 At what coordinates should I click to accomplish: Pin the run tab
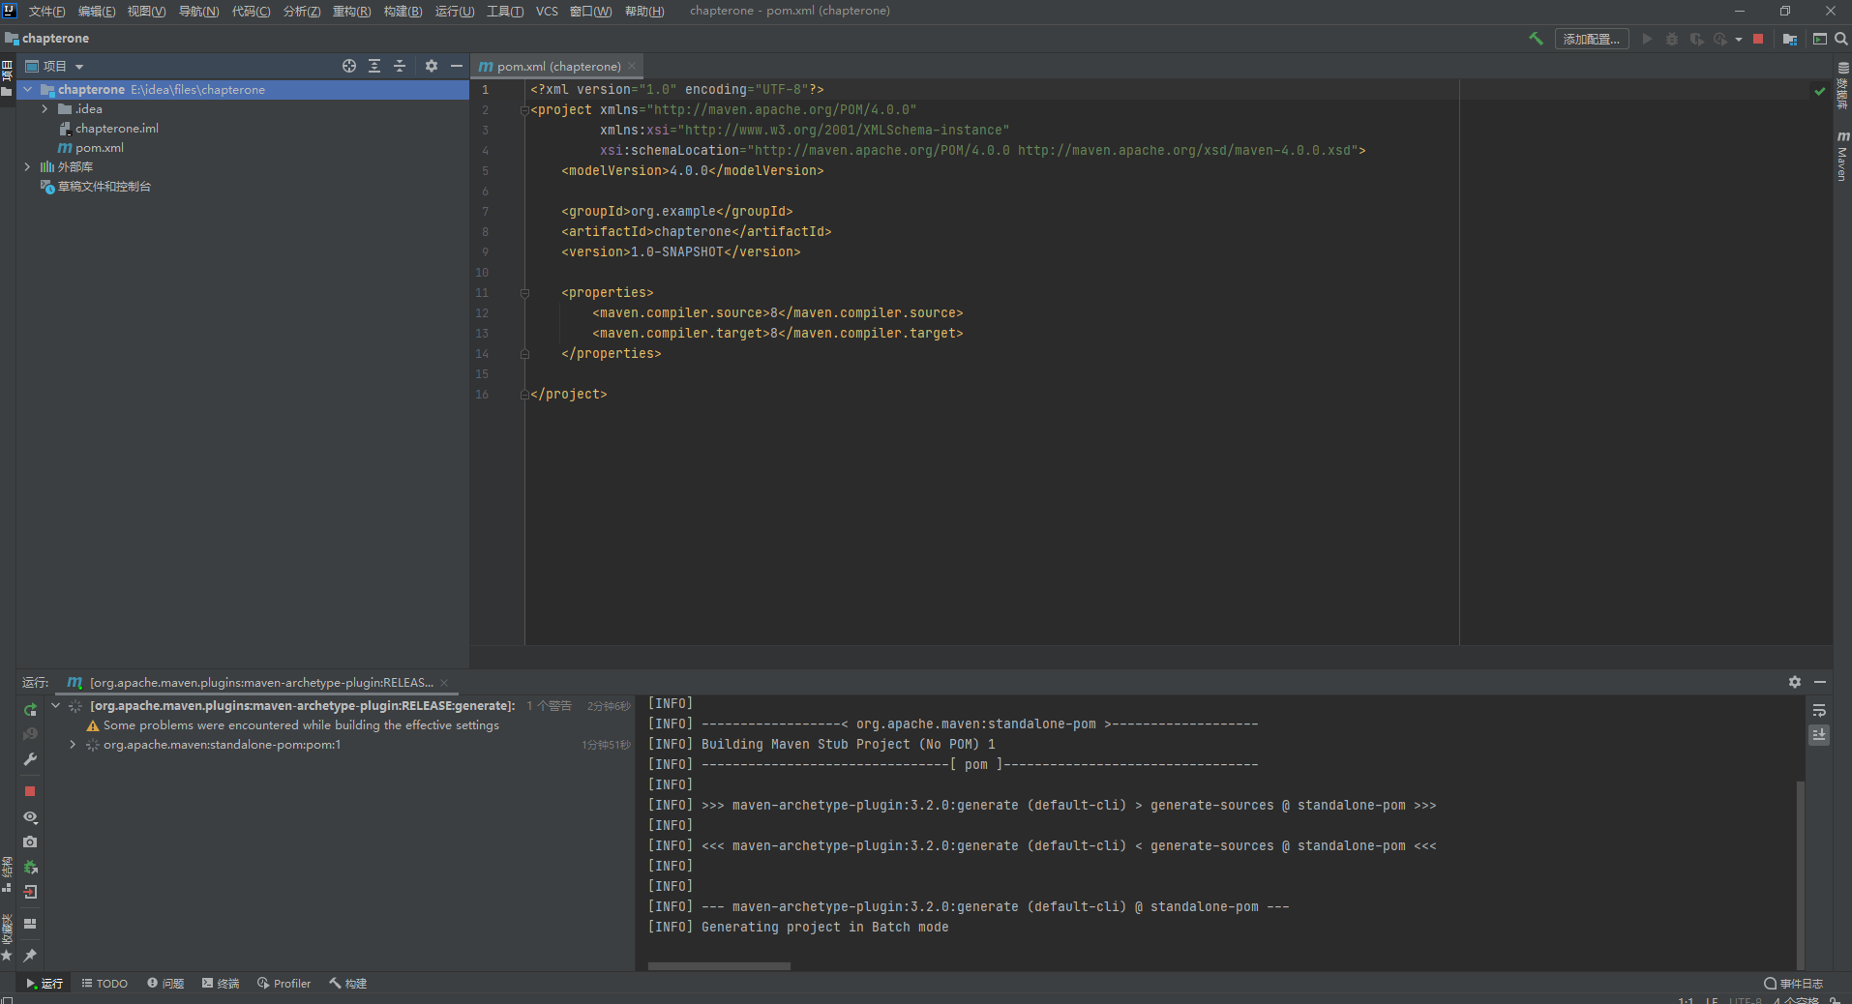tap(30, 955)
